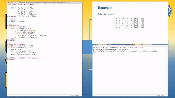
Task: Minimize the GaussElim editor window
Action: 10,2
